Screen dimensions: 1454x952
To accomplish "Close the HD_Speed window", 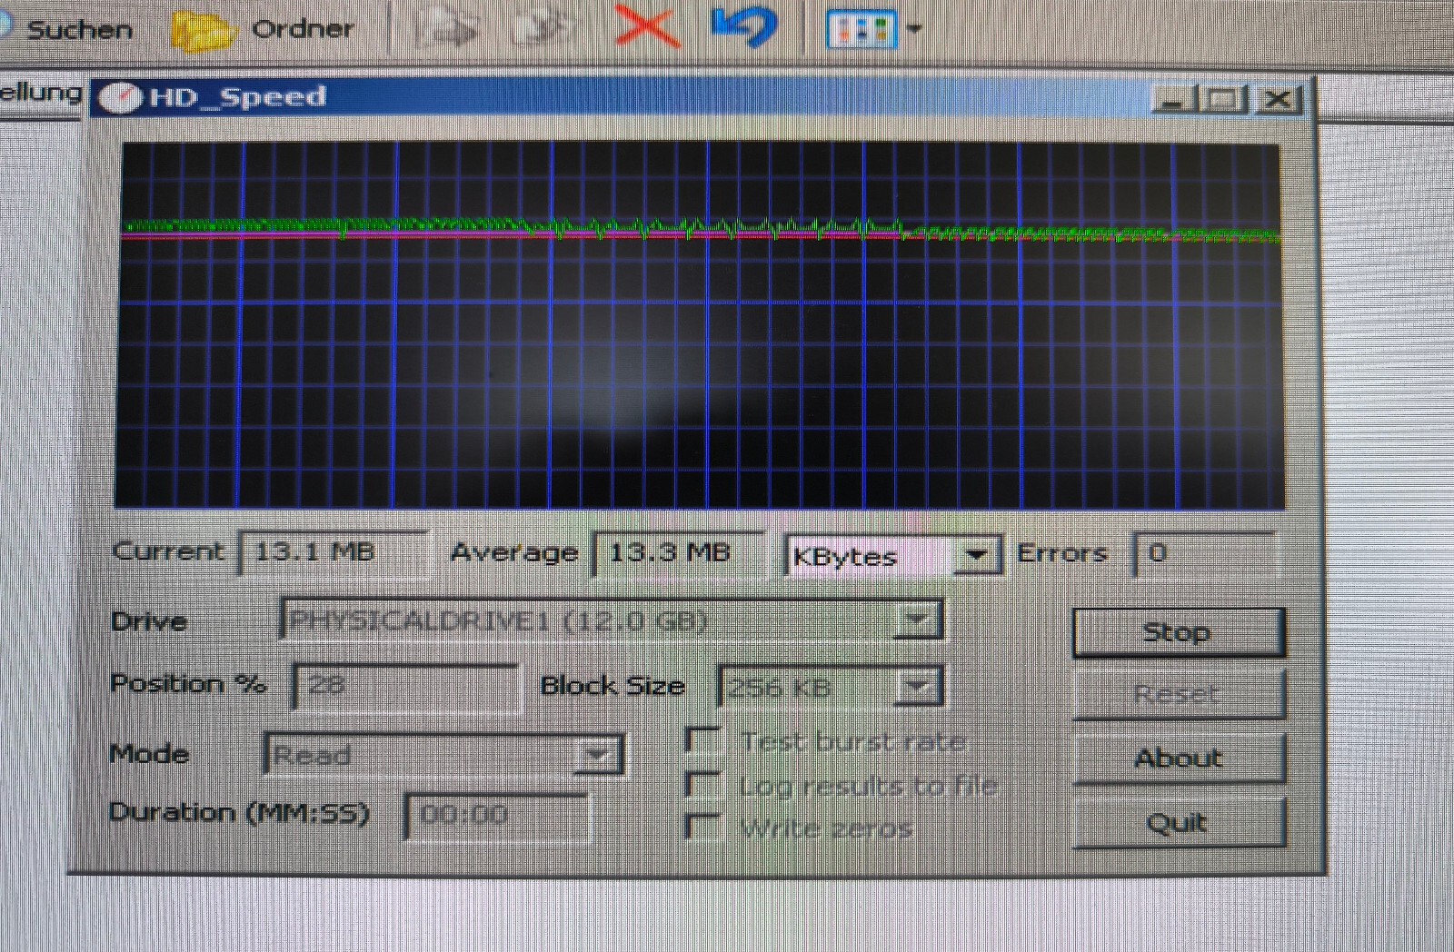I will click(1279, 99).
